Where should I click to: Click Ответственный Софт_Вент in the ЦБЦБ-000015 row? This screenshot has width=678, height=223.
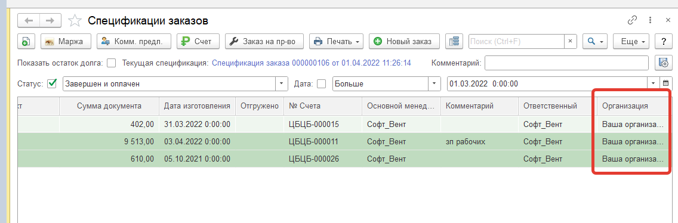(557, 125)
